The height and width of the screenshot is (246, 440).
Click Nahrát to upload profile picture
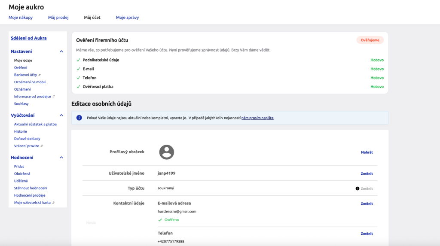(367, 152)
